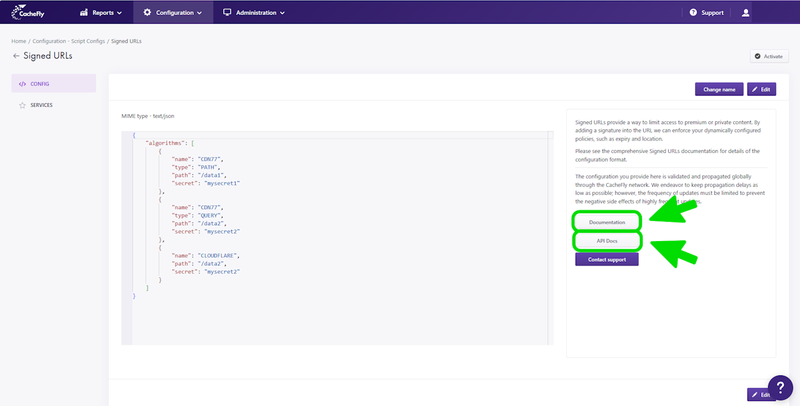Viewport: 800px width, 406px height.
Task: Click the Signed URLs breadcrumb
Action: tap(126, 41)
